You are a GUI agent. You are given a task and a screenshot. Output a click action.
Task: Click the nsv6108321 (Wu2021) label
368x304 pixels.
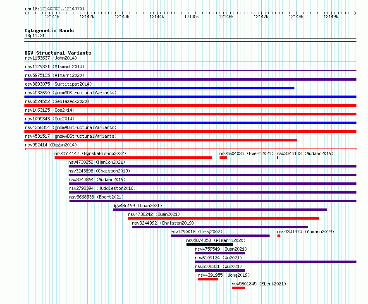pos(218,266)
